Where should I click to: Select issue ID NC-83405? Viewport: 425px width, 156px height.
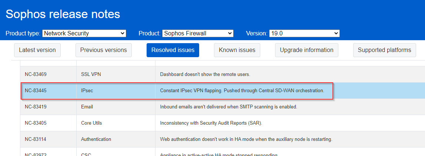(36, 123)
